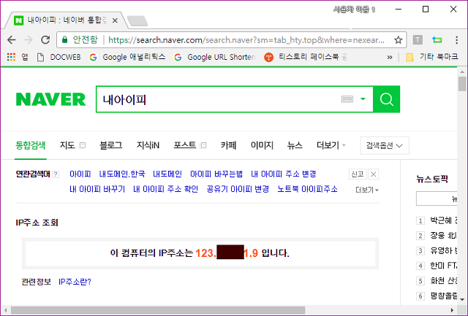Open related search 아이피
The height and width of the screenshot is (316, 468).
(80, 174)
